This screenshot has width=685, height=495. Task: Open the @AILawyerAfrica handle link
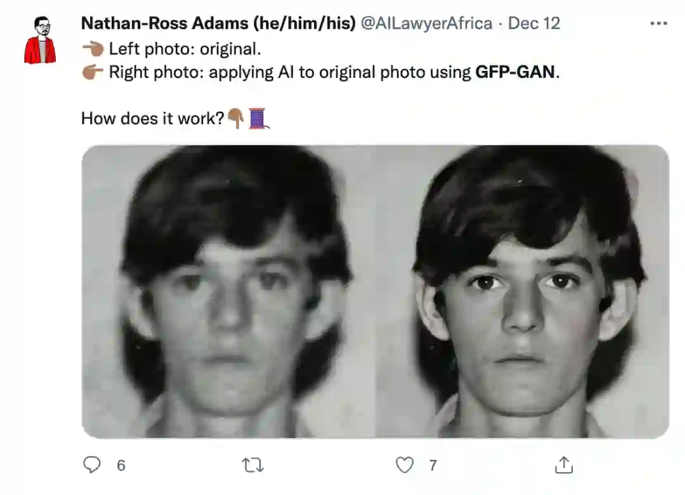(x=426, y=24)
